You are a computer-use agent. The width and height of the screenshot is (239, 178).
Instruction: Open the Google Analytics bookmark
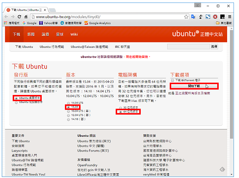tap(98, 23)
